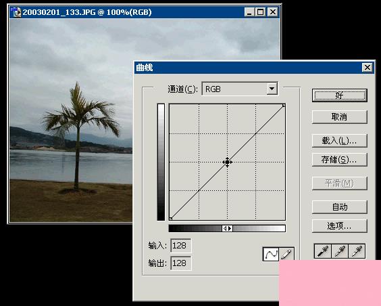The width and height of the screenshot is (381, 306).
Task: Open the 选项... options button
Action: coord(339,226)
